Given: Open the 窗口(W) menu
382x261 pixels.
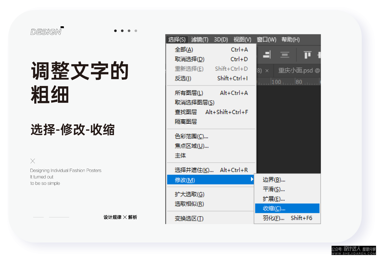Looking at the screenshot, I should tap(267, 39).
